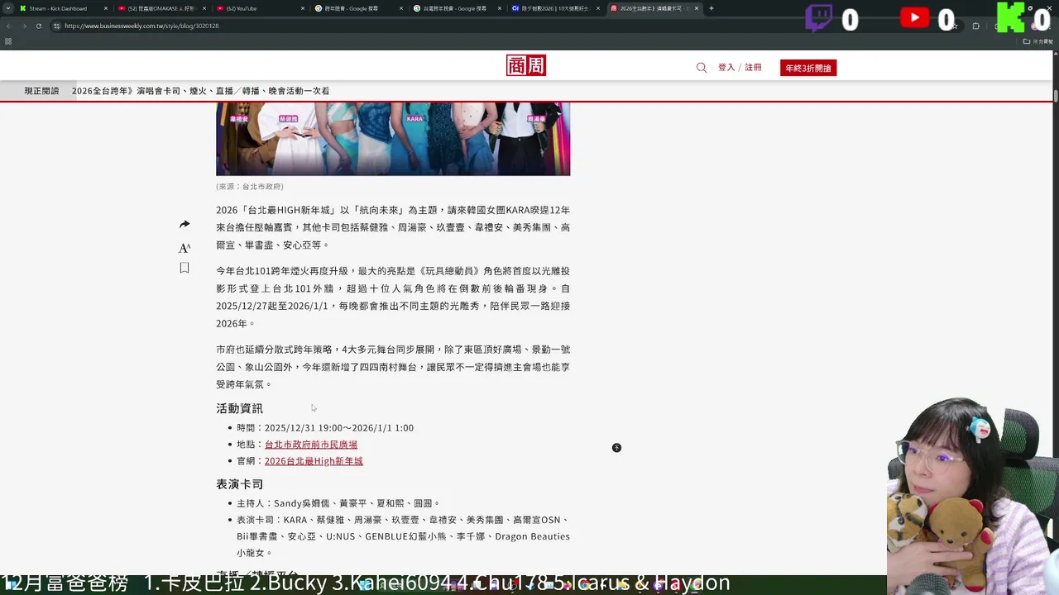Switch to the OMAKASE YouTube tab

pyautogui.click(x=162, y=8)
